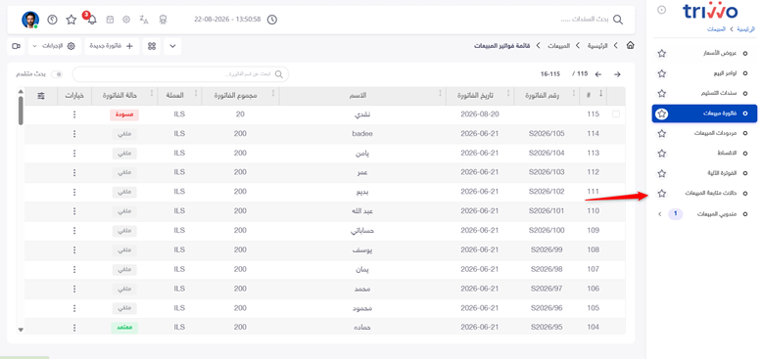763x359 pixels.
Task: Open the grid apps icon beside new invoice
Action: coord(152,46)
